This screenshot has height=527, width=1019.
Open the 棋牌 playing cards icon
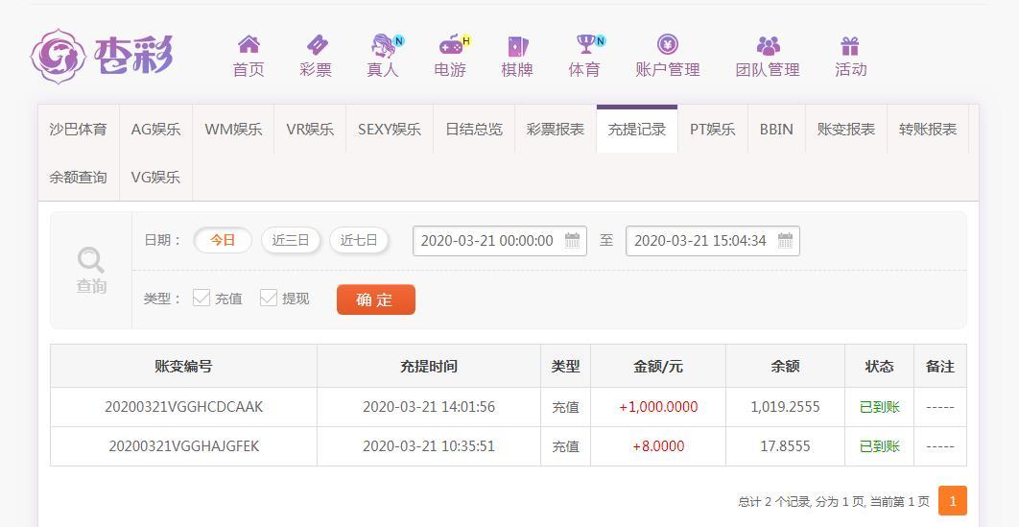click(x=517, y=45)
